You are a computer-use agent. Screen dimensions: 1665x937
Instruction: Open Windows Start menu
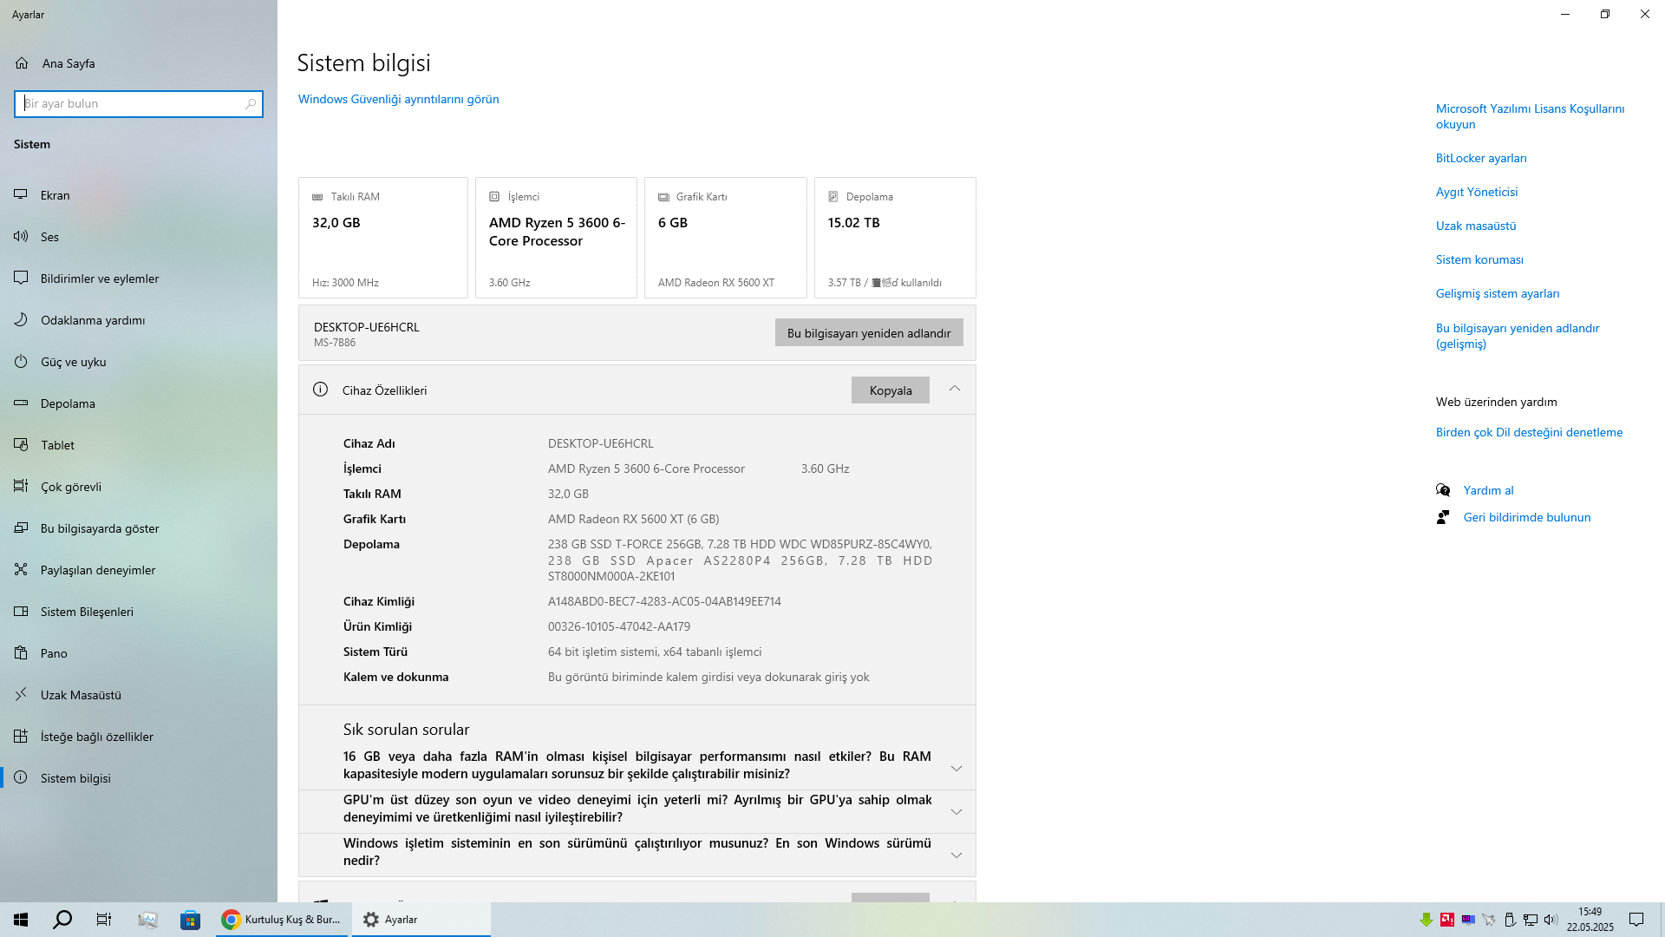[x=21, y=920]
